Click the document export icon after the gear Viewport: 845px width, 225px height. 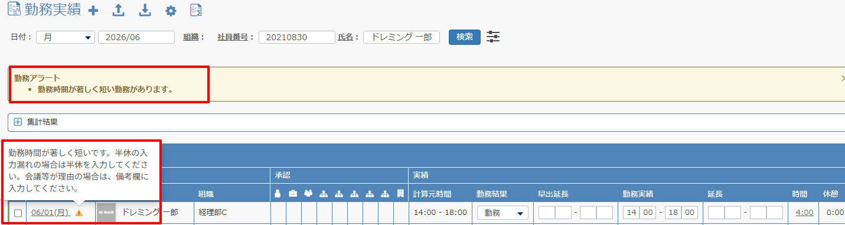[197, 10]
